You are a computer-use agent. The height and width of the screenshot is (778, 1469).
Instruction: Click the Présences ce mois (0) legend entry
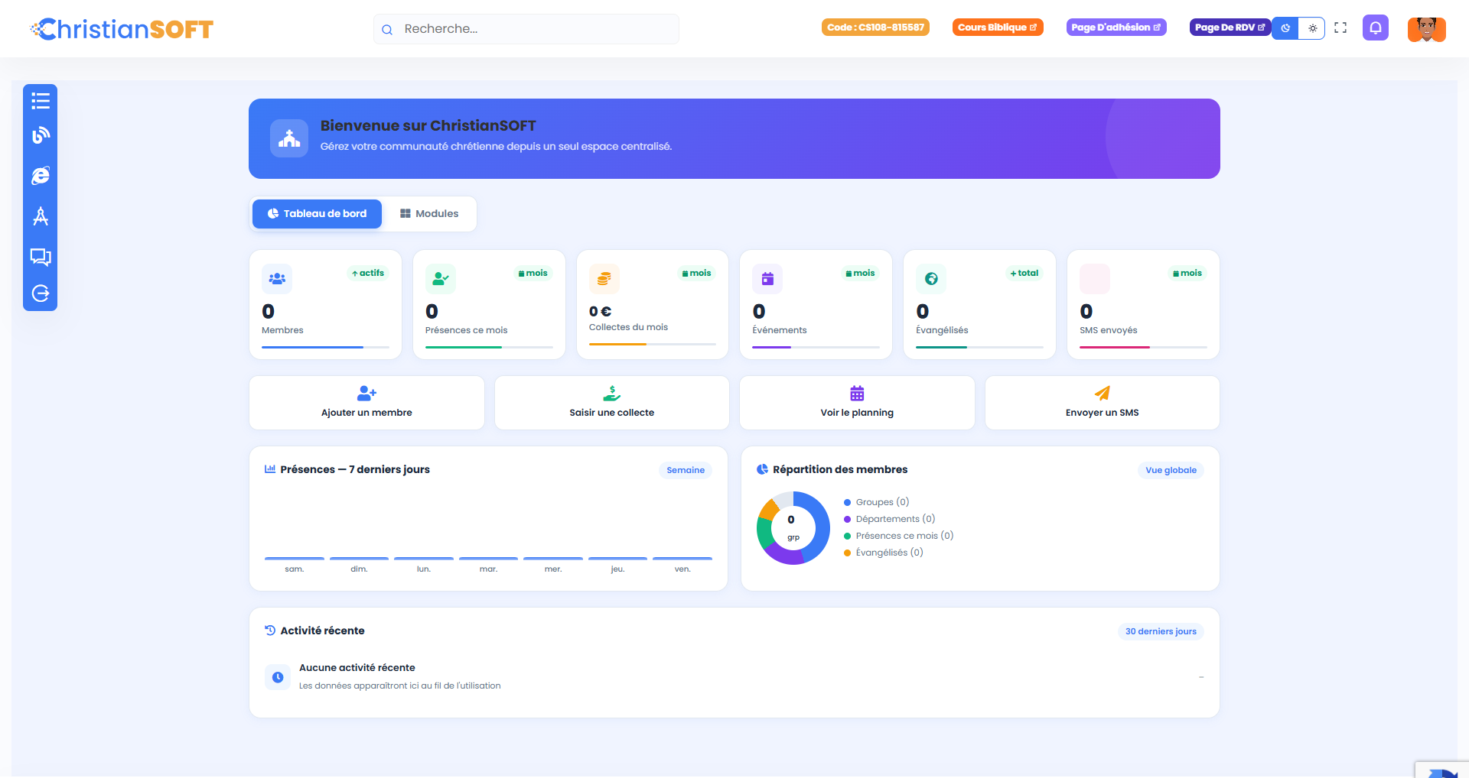[x=899, y=536]
